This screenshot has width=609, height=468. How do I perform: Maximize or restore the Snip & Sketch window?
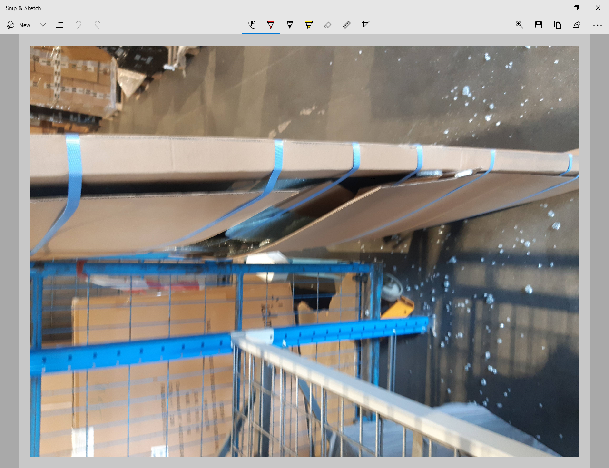tap(576, 8)
